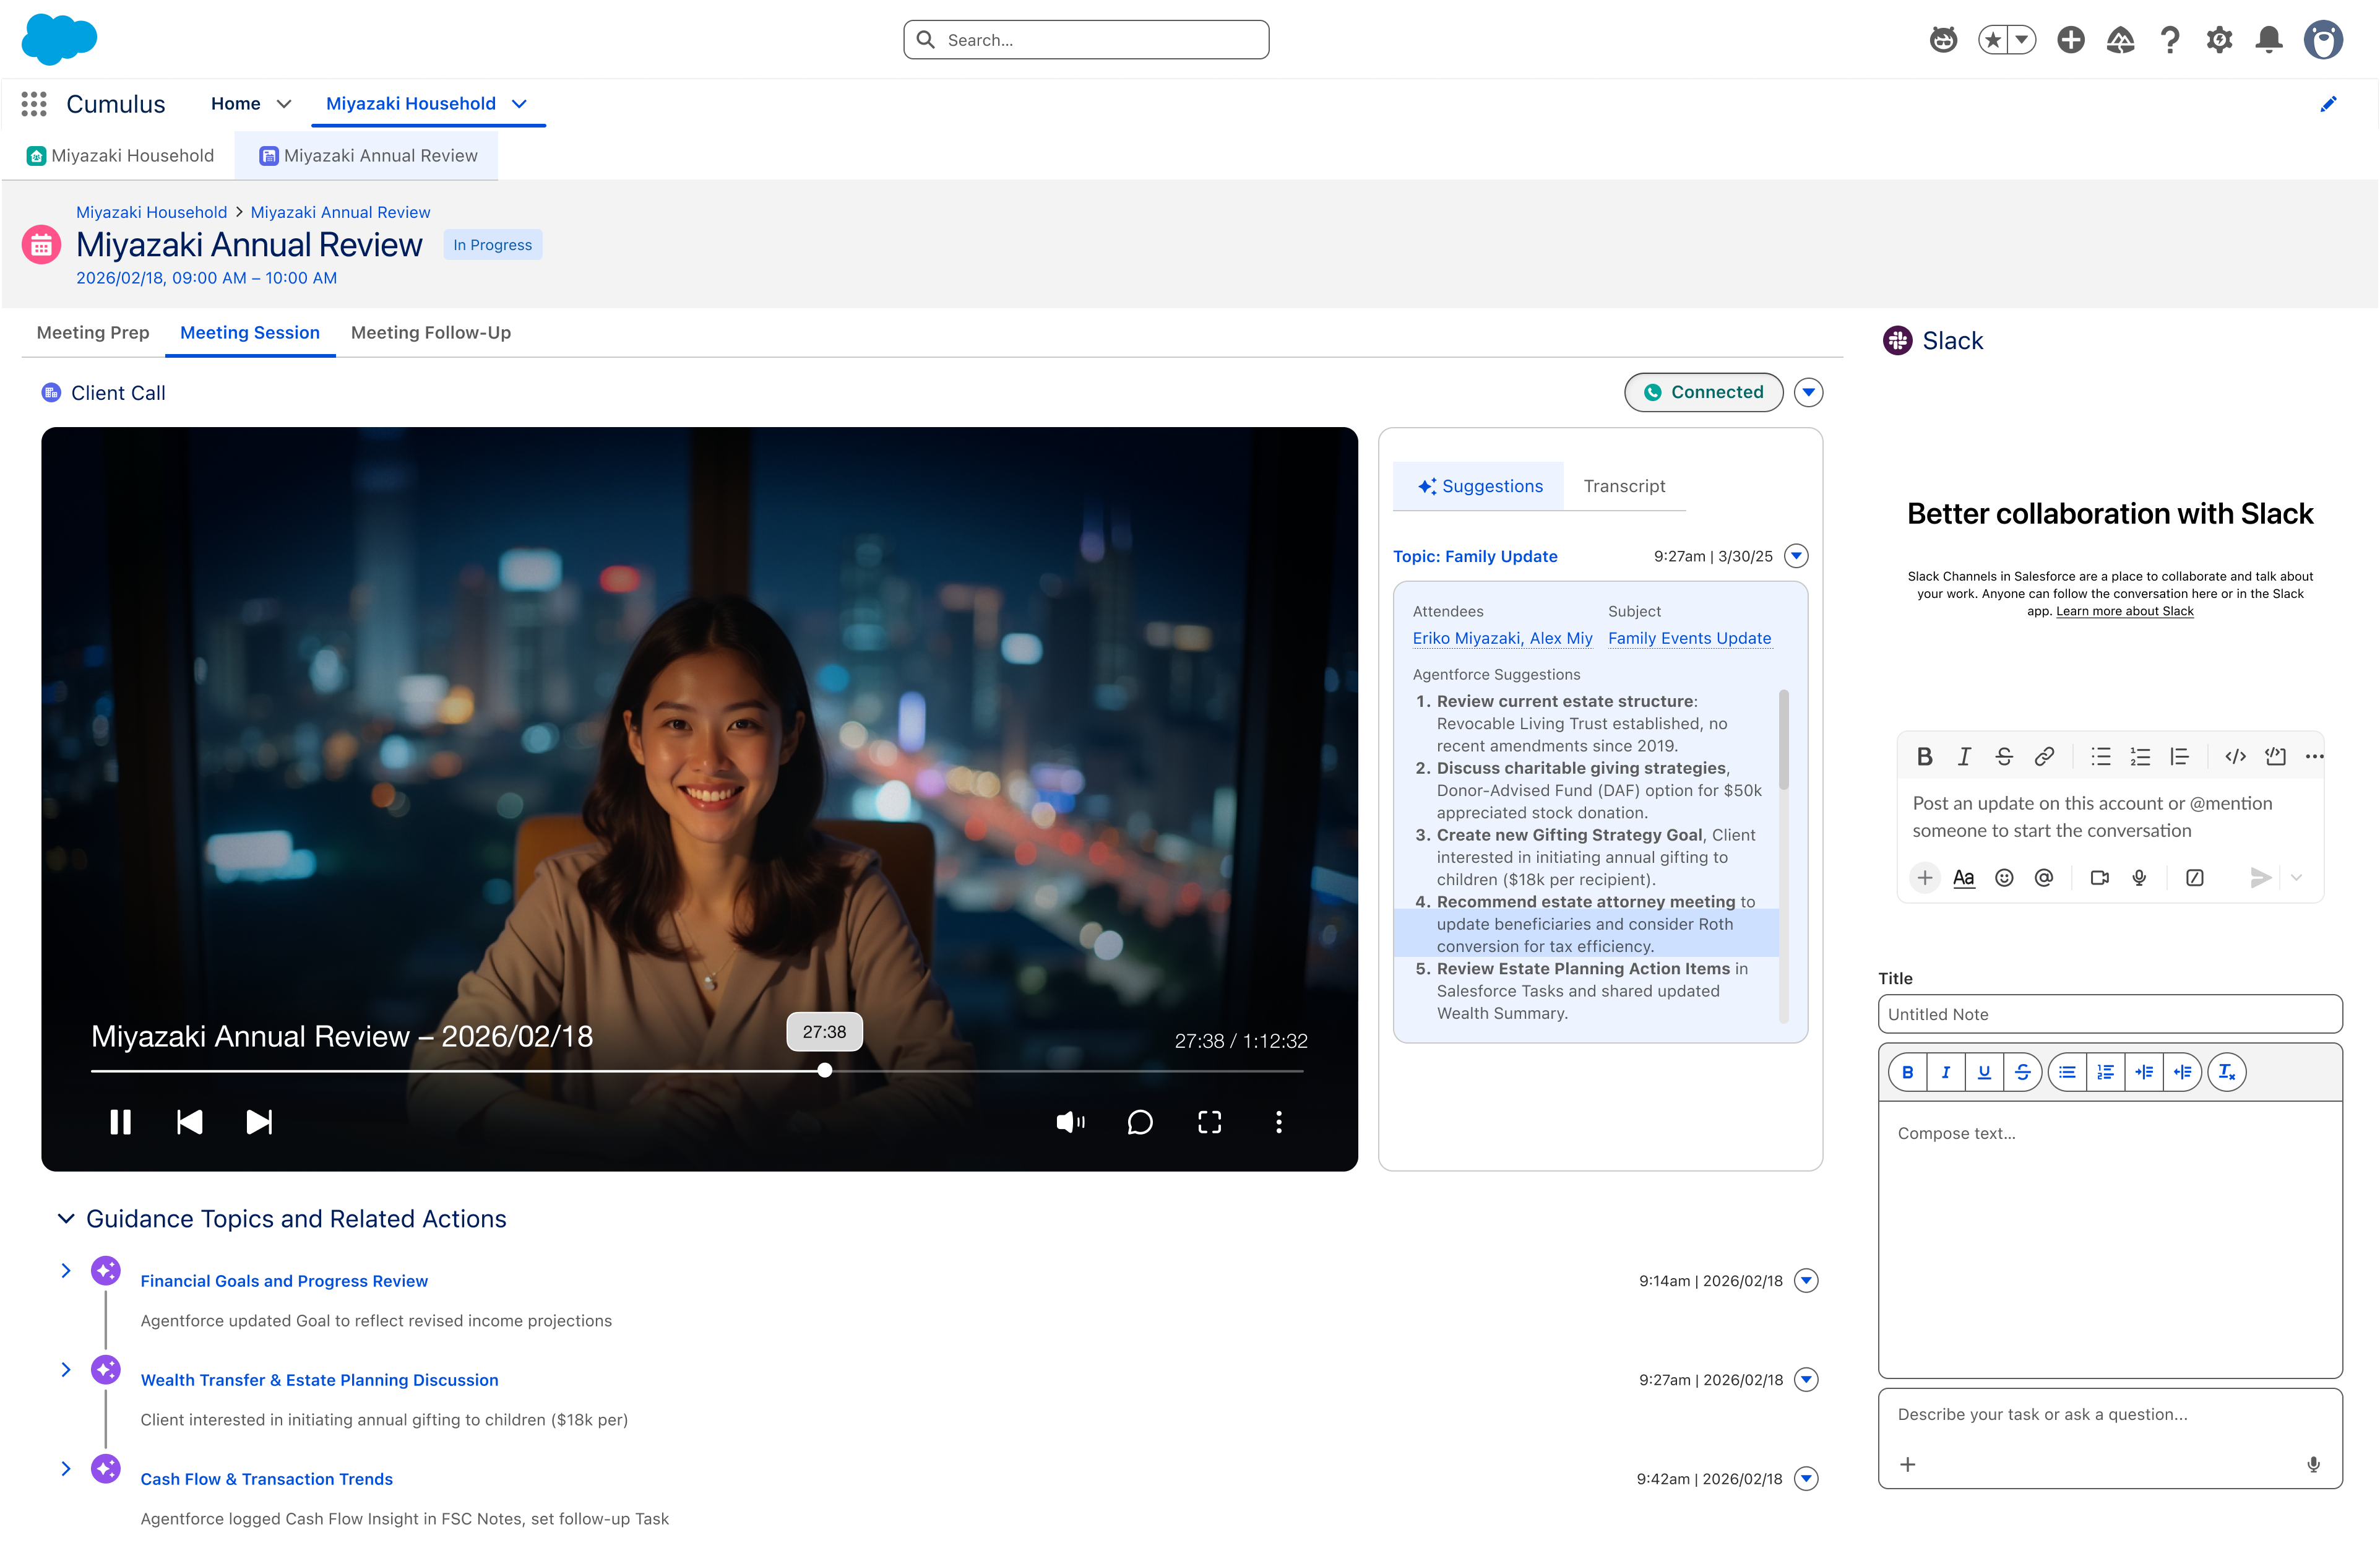Open the video comment bubble icon
Image resolution: width=2380 pixels, height=1566 pixels.
(x=1139, y=1122)
